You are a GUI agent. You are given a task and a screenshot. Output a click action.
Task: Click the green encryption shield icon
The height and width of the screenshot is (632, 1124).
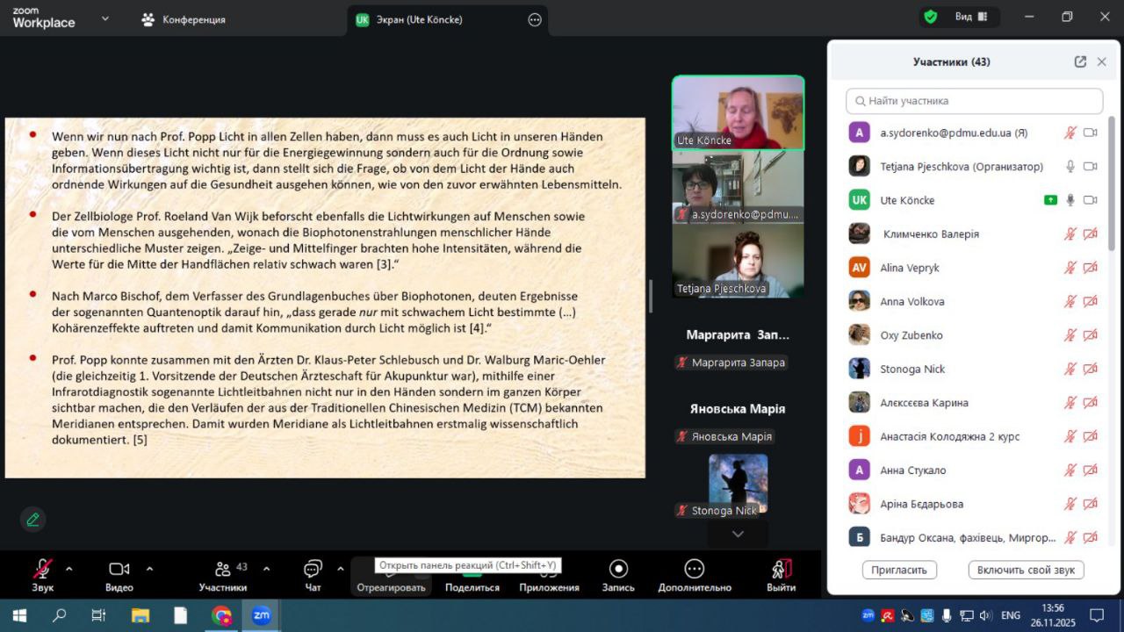tap(930, 17)
